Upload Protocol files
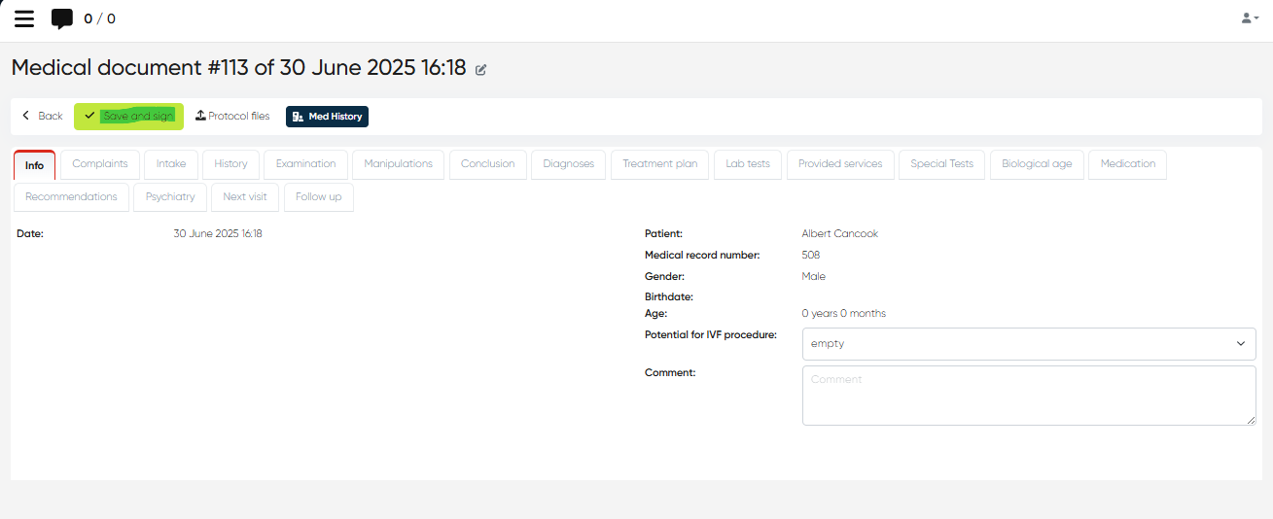 click(232, 116)
